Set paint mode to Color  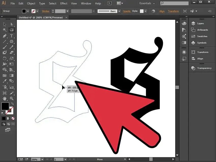pos(4,118)
